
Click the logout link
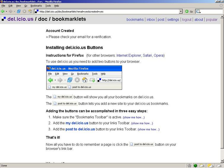click(187, 20)
